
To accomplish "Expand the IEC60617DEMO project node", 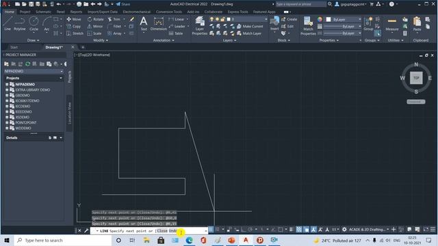I will pos(7,100).
